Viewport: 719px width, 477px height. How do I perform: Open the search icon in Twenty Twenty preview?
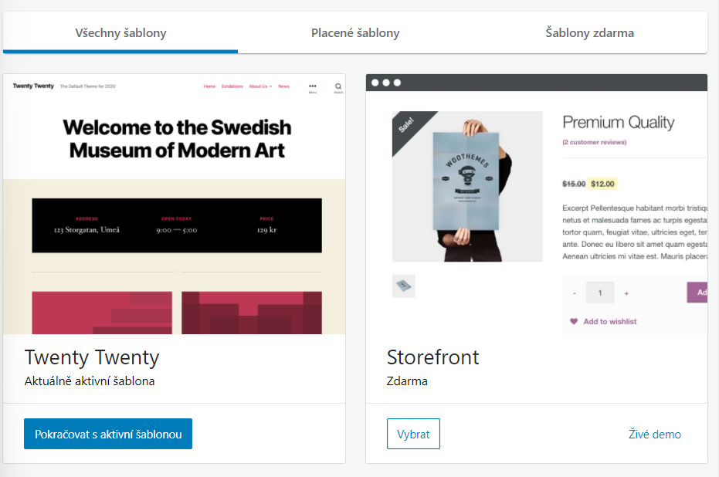click(338, 86)
